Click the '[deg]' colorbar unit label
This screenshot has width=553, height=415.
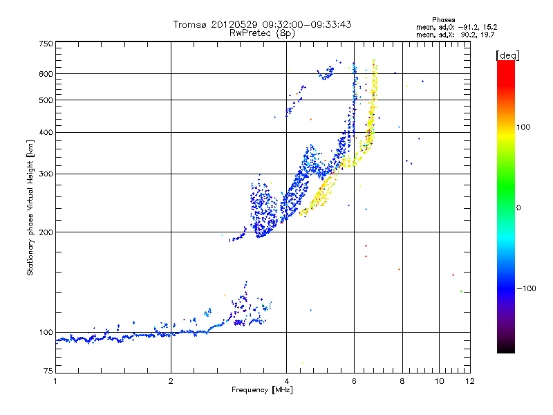click(x=507, y=55)
